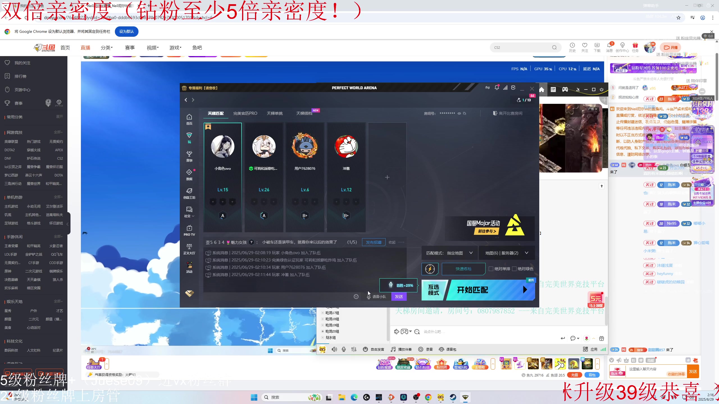Open the 数据 stats icon in arena sidebar
Viewport: 719px width, 404px height.
tap(189, 175)
